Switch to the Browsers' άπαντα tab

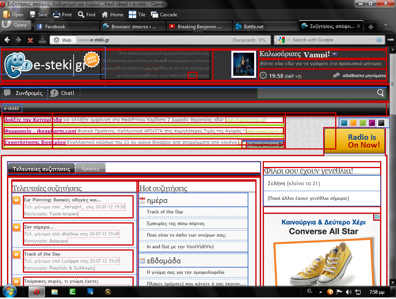pos(133,26)
